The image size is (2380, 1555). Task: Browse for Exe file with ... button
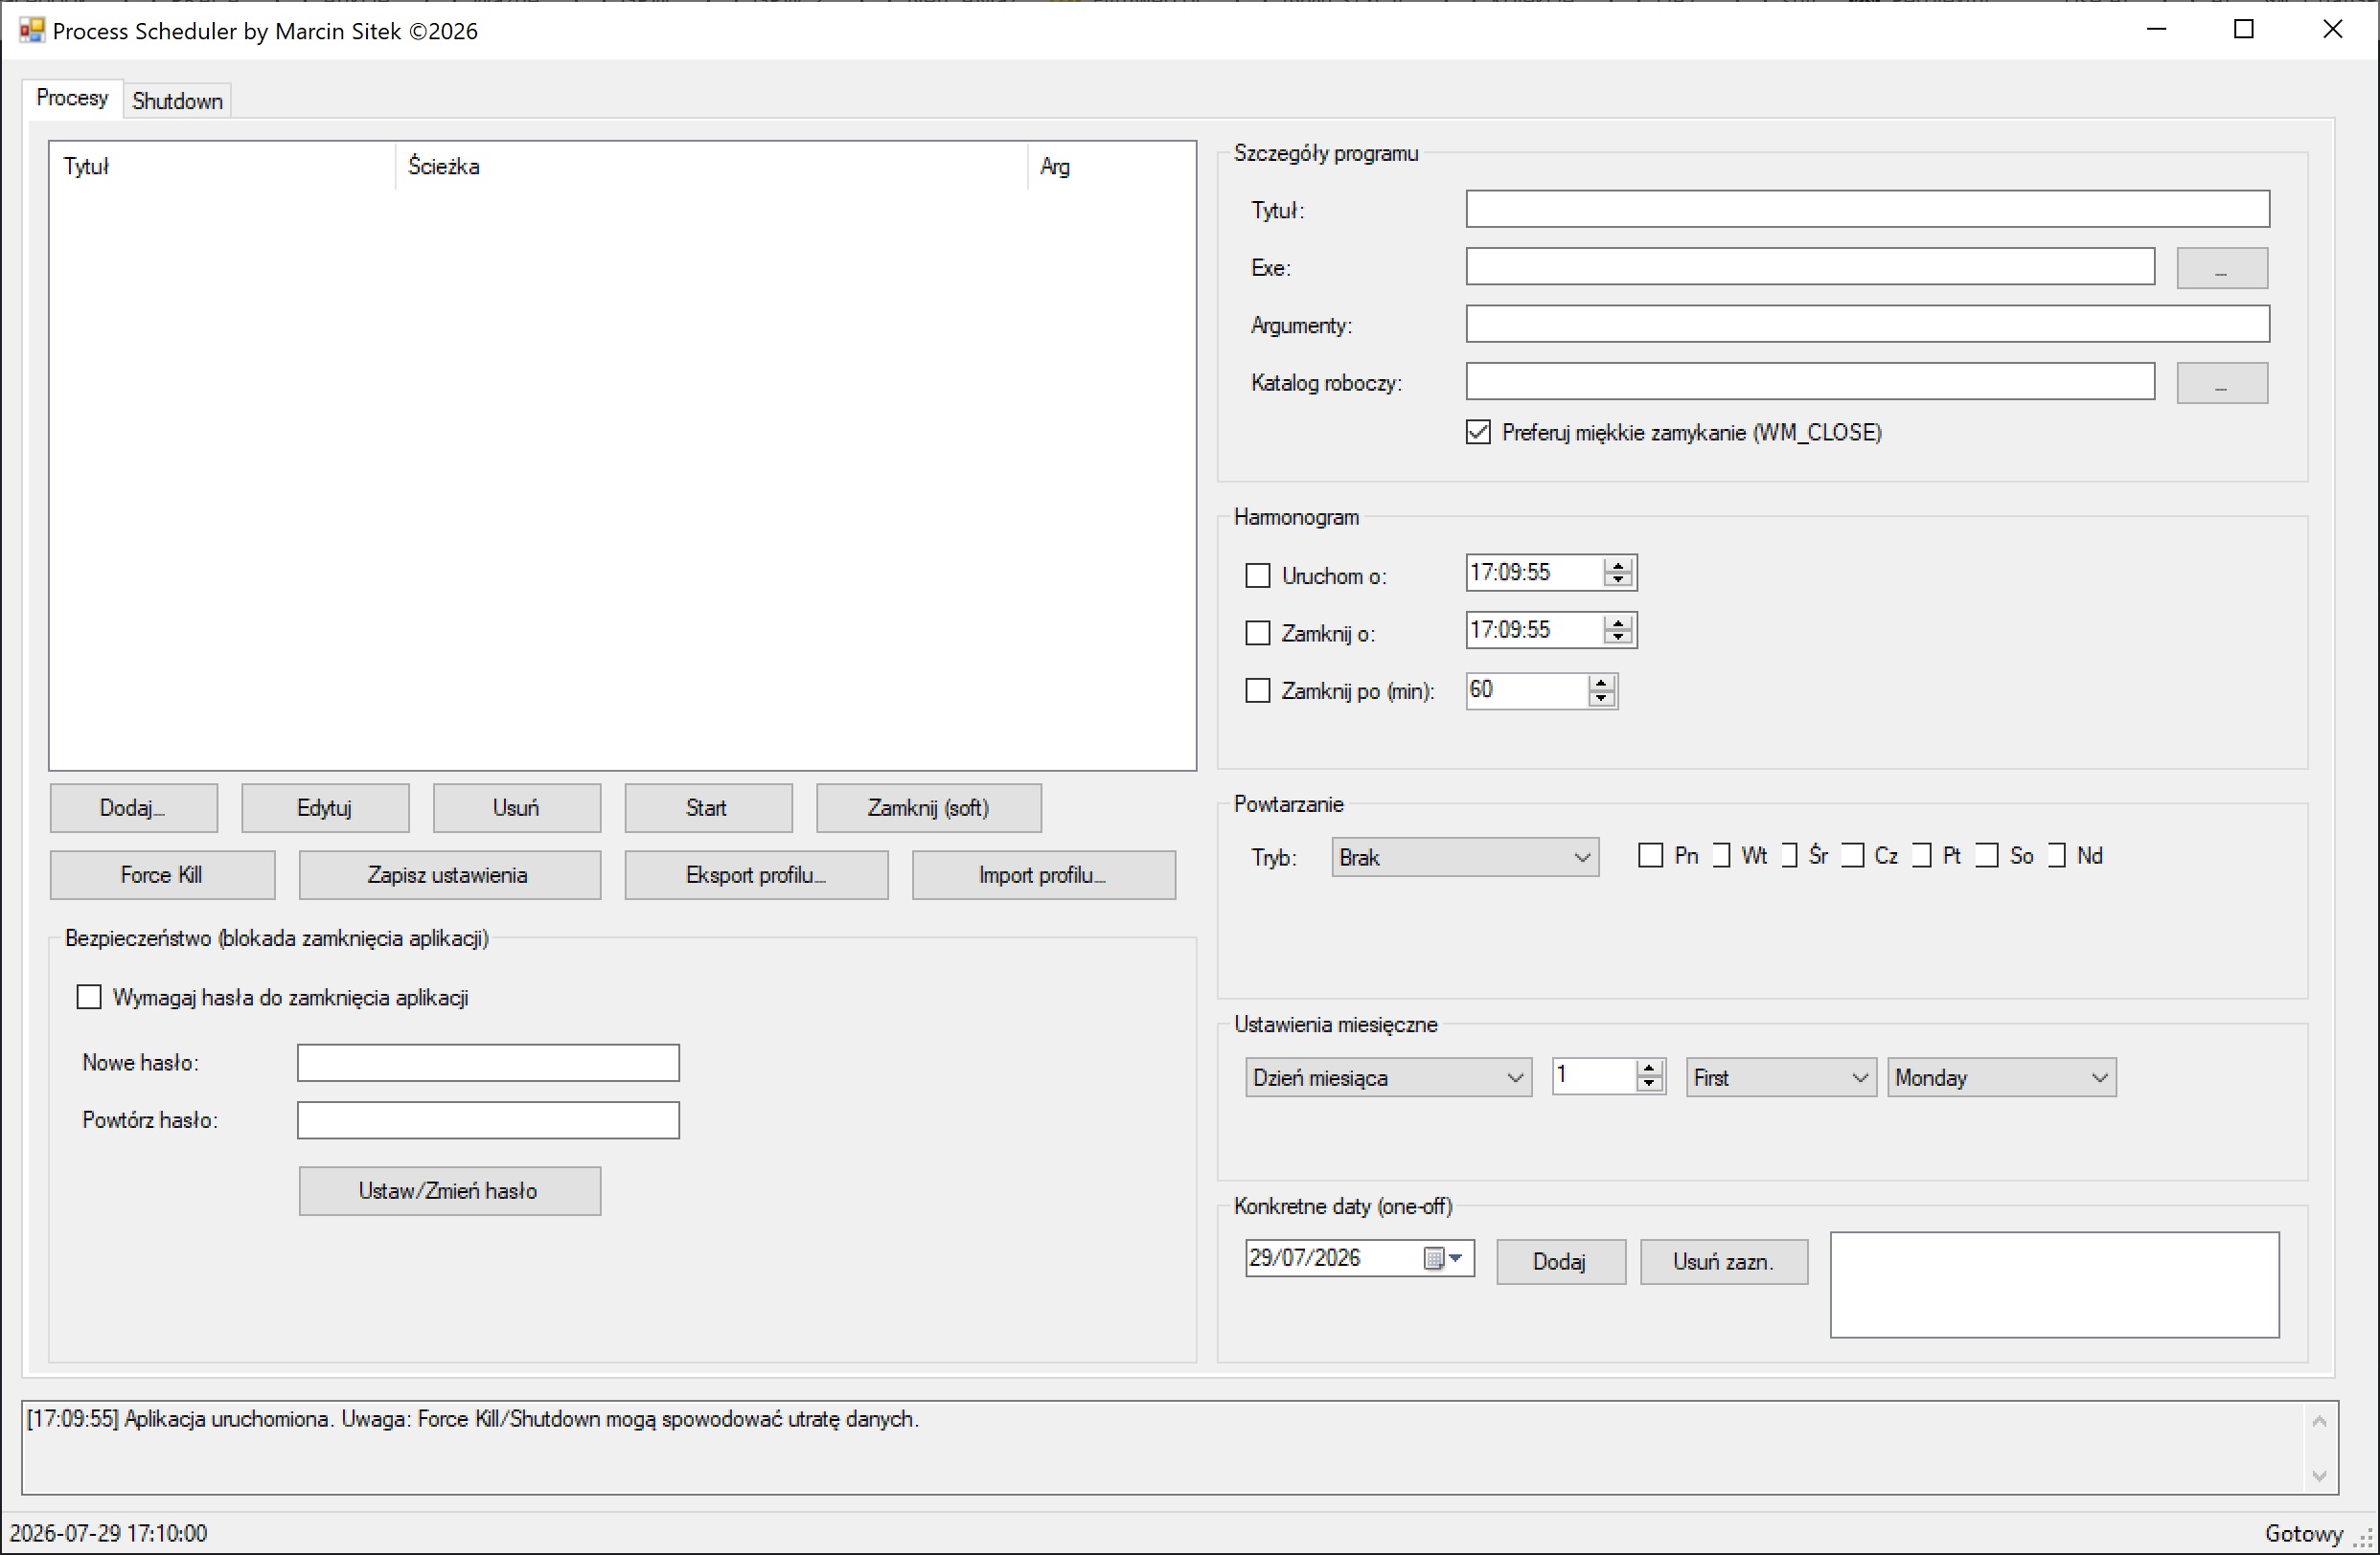click(x=2221, y=268)
